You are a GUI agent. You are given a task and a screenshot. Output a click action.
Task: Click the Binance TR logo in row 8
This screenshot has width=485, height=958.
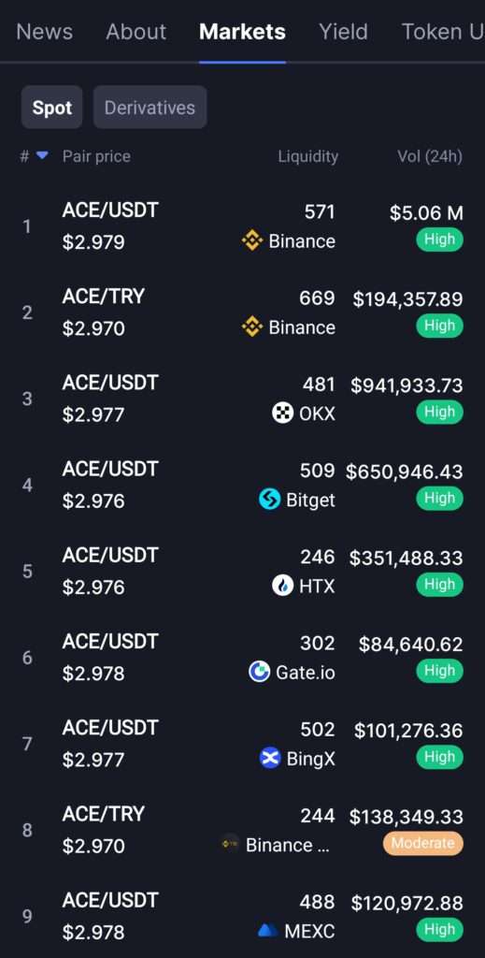[x=230, y=845]
